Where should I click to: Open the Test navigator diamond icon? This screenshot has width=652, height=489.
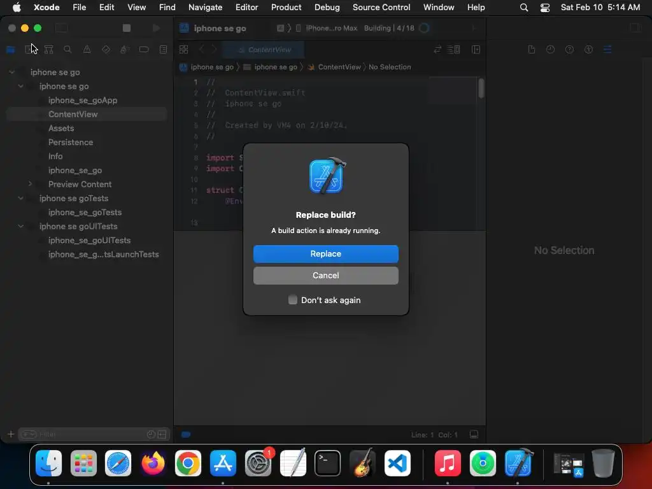tap(106, 50)
